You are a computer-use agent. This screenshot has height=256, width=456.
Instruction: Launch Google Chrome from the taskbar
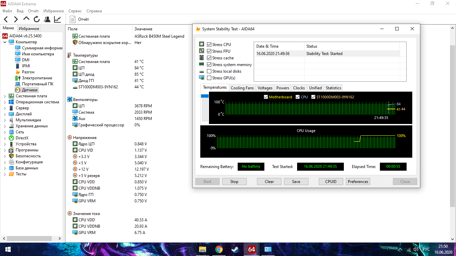tap(219, 249)
